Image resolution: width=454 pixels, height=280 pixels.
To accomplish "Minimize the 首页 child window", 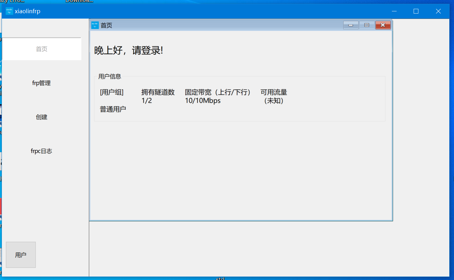I will [x=351, y=25].
